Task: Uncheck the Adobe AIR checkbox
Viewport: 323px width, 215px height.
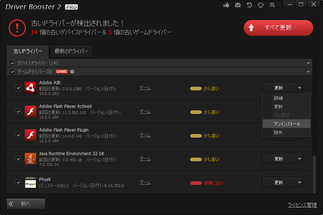Action: tap(18, 88)
